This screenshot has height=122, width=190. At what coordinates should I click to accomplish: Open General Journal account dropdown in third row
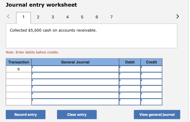75,82
